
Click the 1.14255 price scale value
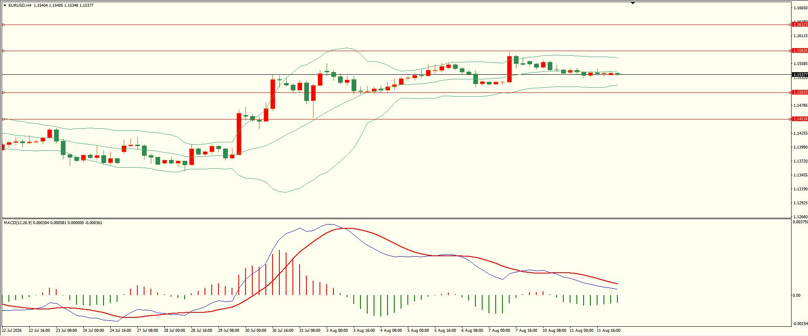pyautogui.click(x=800, y=133)
